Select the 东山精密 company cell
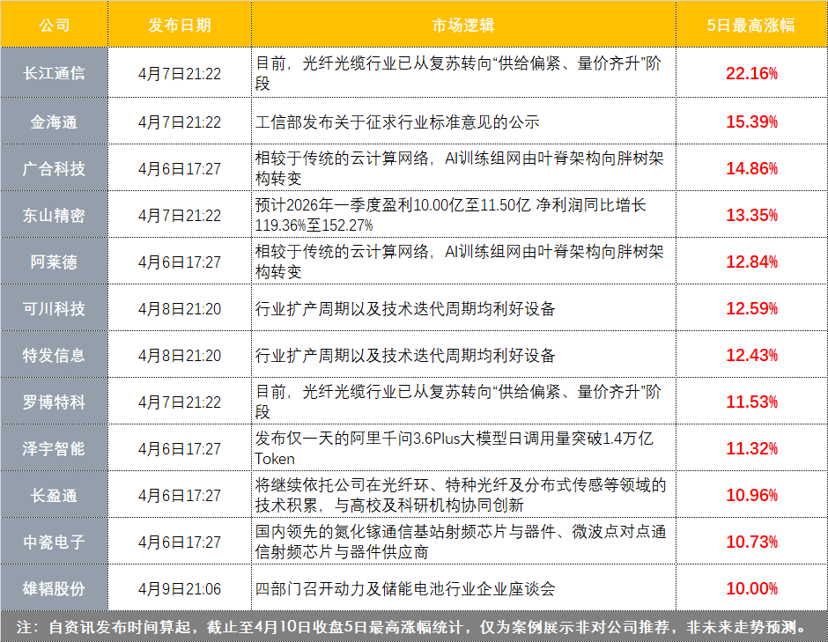The image size is (828, 642). tap(54, 215)
